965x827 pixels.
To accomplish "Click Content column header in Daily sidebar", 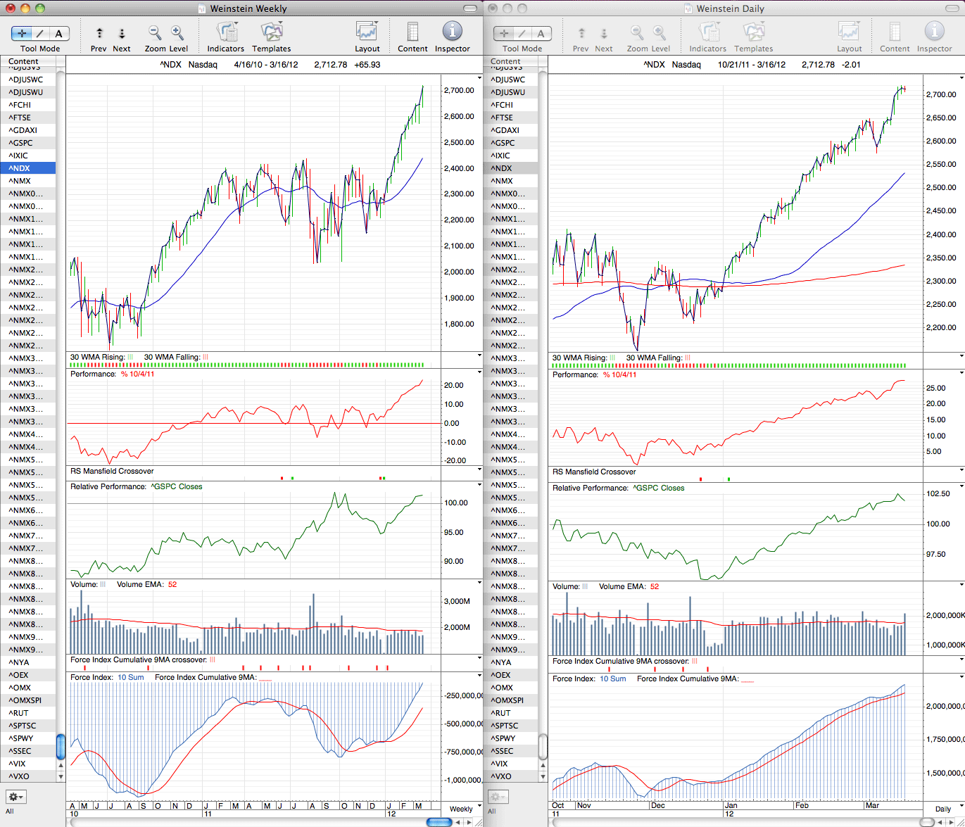I will point(510,61).
